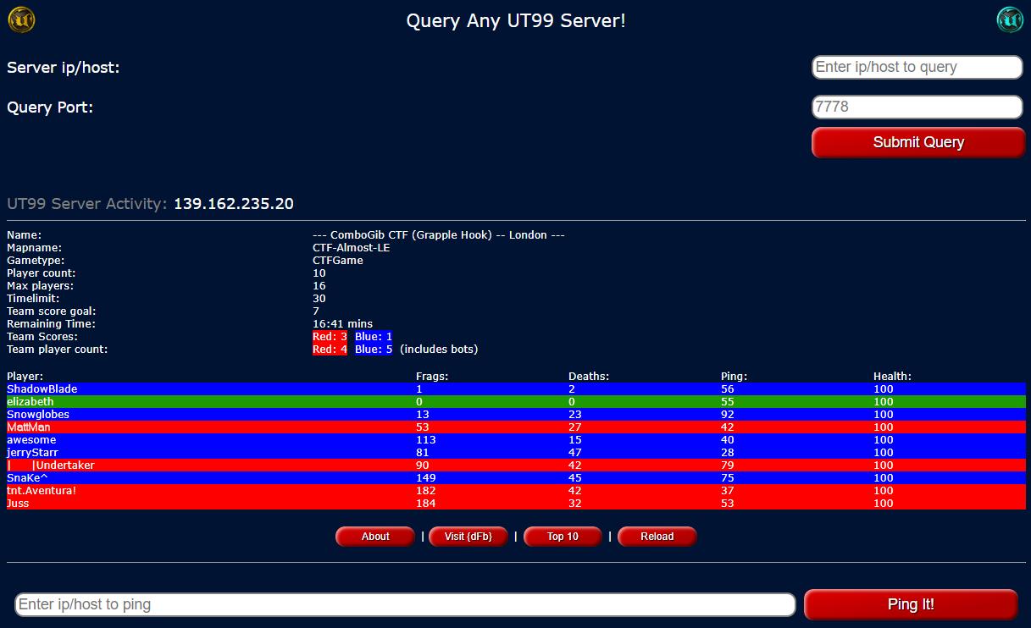Click the (includes bots) note

(439, 350)
